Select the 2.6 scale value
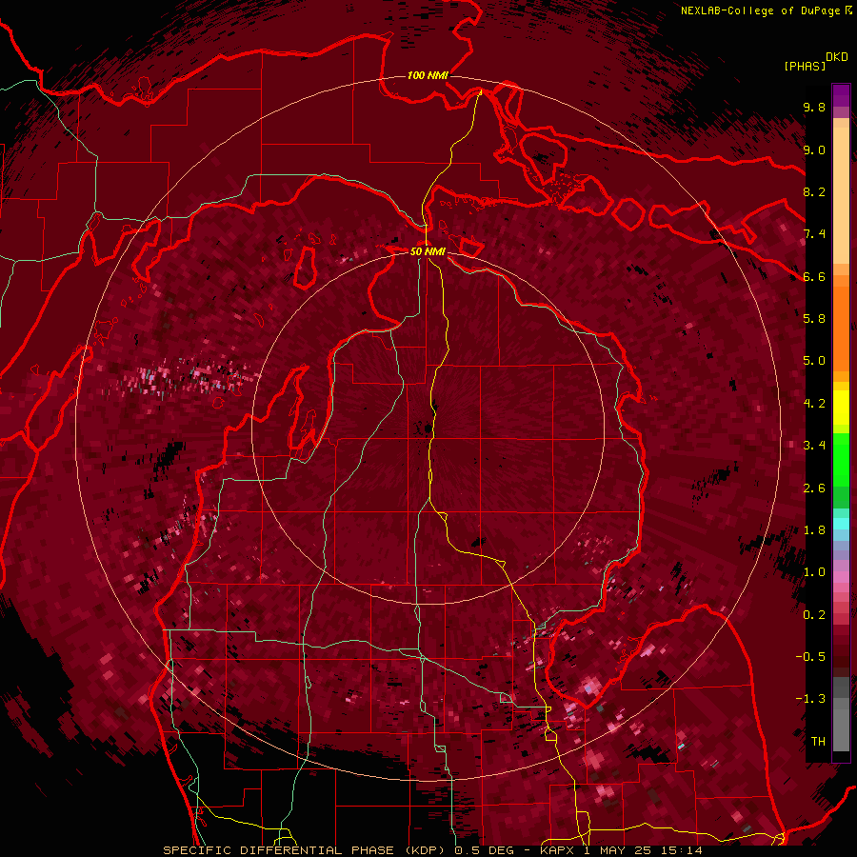The height and width of the screenshot is (857, 857). [814, 488]
